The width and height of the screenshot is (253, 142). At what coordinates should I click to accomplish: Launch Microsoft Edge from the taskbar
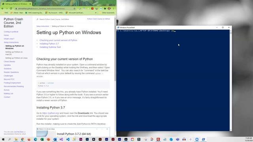[36, 139]
